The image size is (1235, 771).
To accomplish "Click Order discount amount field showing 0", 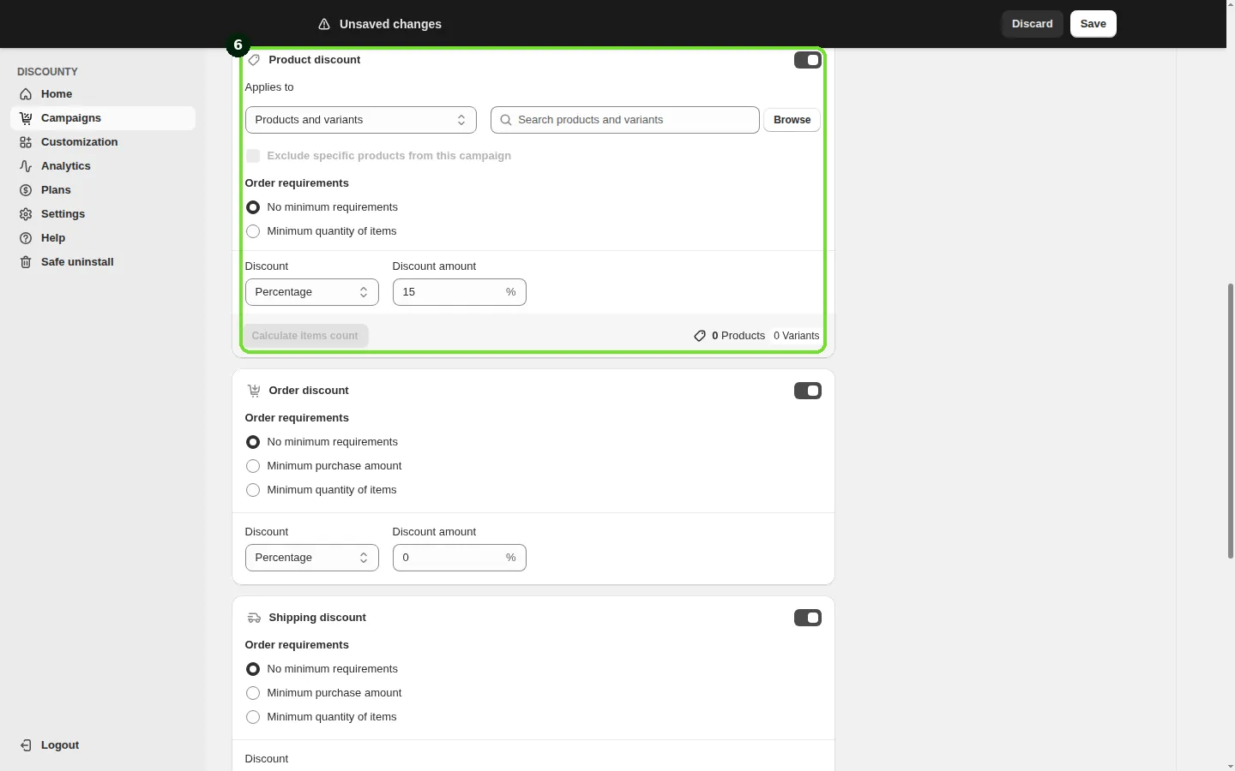I will [460, 558].
